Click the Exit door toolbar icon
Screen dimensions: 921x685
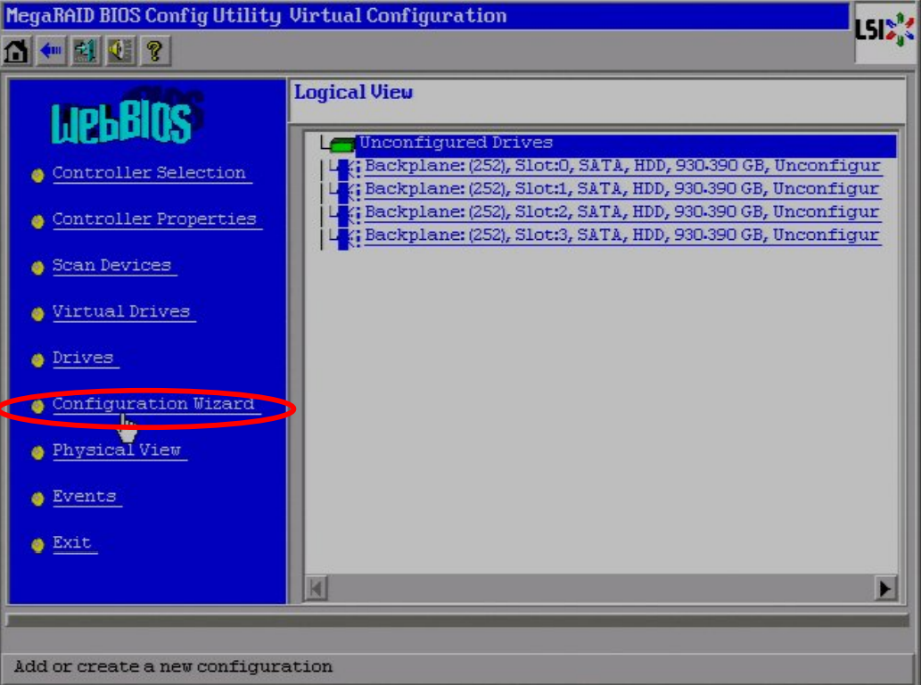tap(86, 51)
